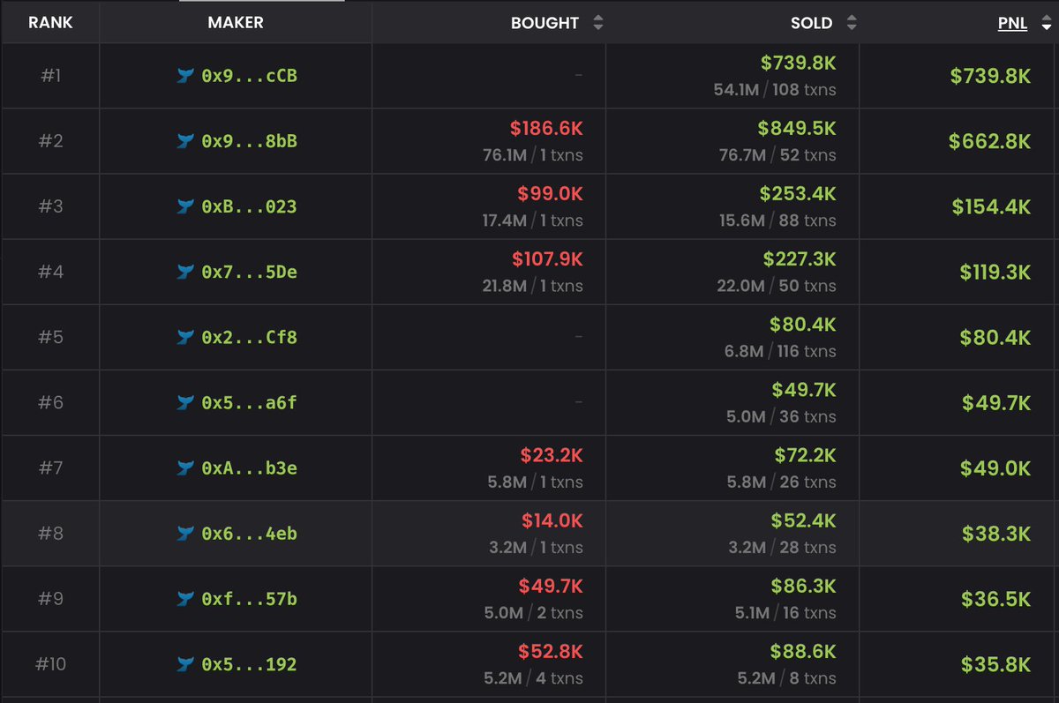Click PNL value $38.3K

(996, 533)
